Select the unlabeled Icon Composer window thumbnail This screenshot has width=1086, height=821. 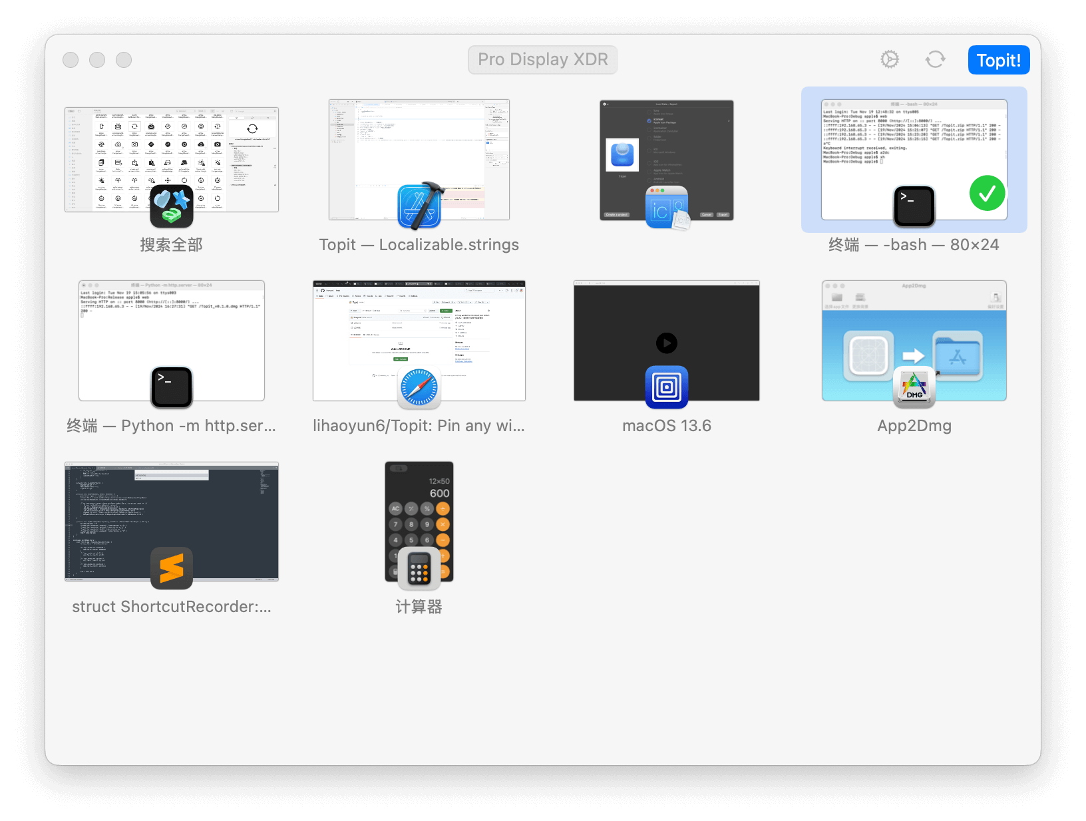pyautogui.click(x=667, y=160)
